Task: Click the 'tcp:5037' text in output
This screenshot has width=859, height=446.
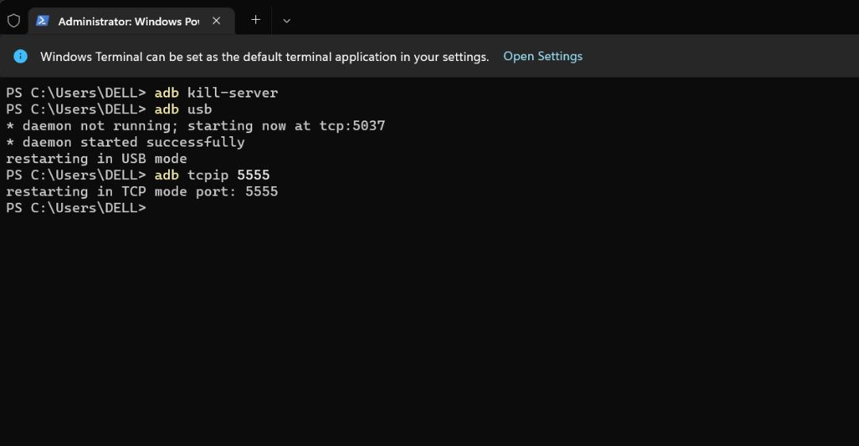Action: point(352,126)
